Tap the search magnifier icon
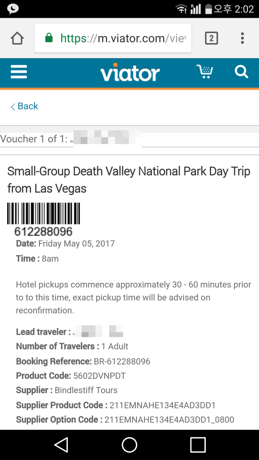 242,71
